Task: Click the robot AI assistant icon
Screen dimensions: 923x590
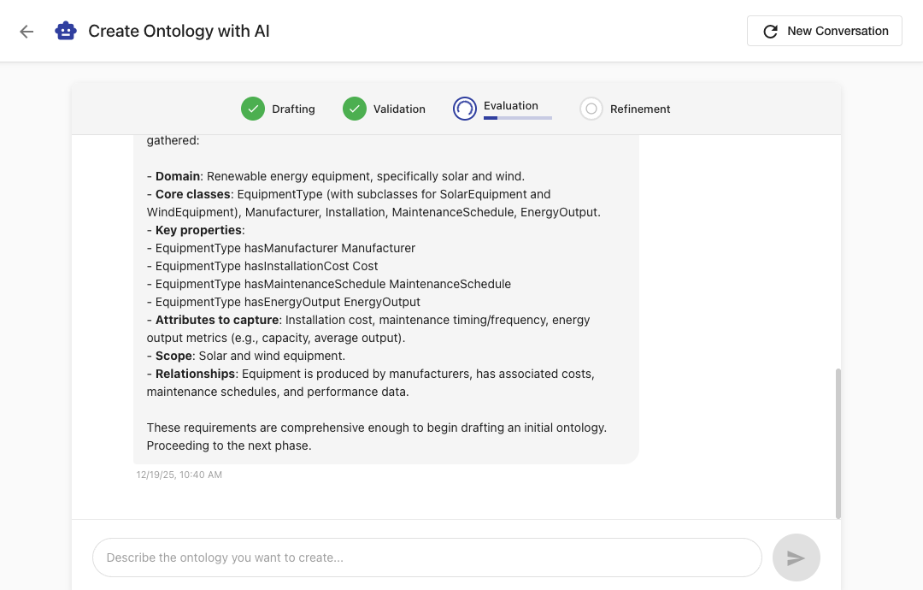Action: pos(66,31)
